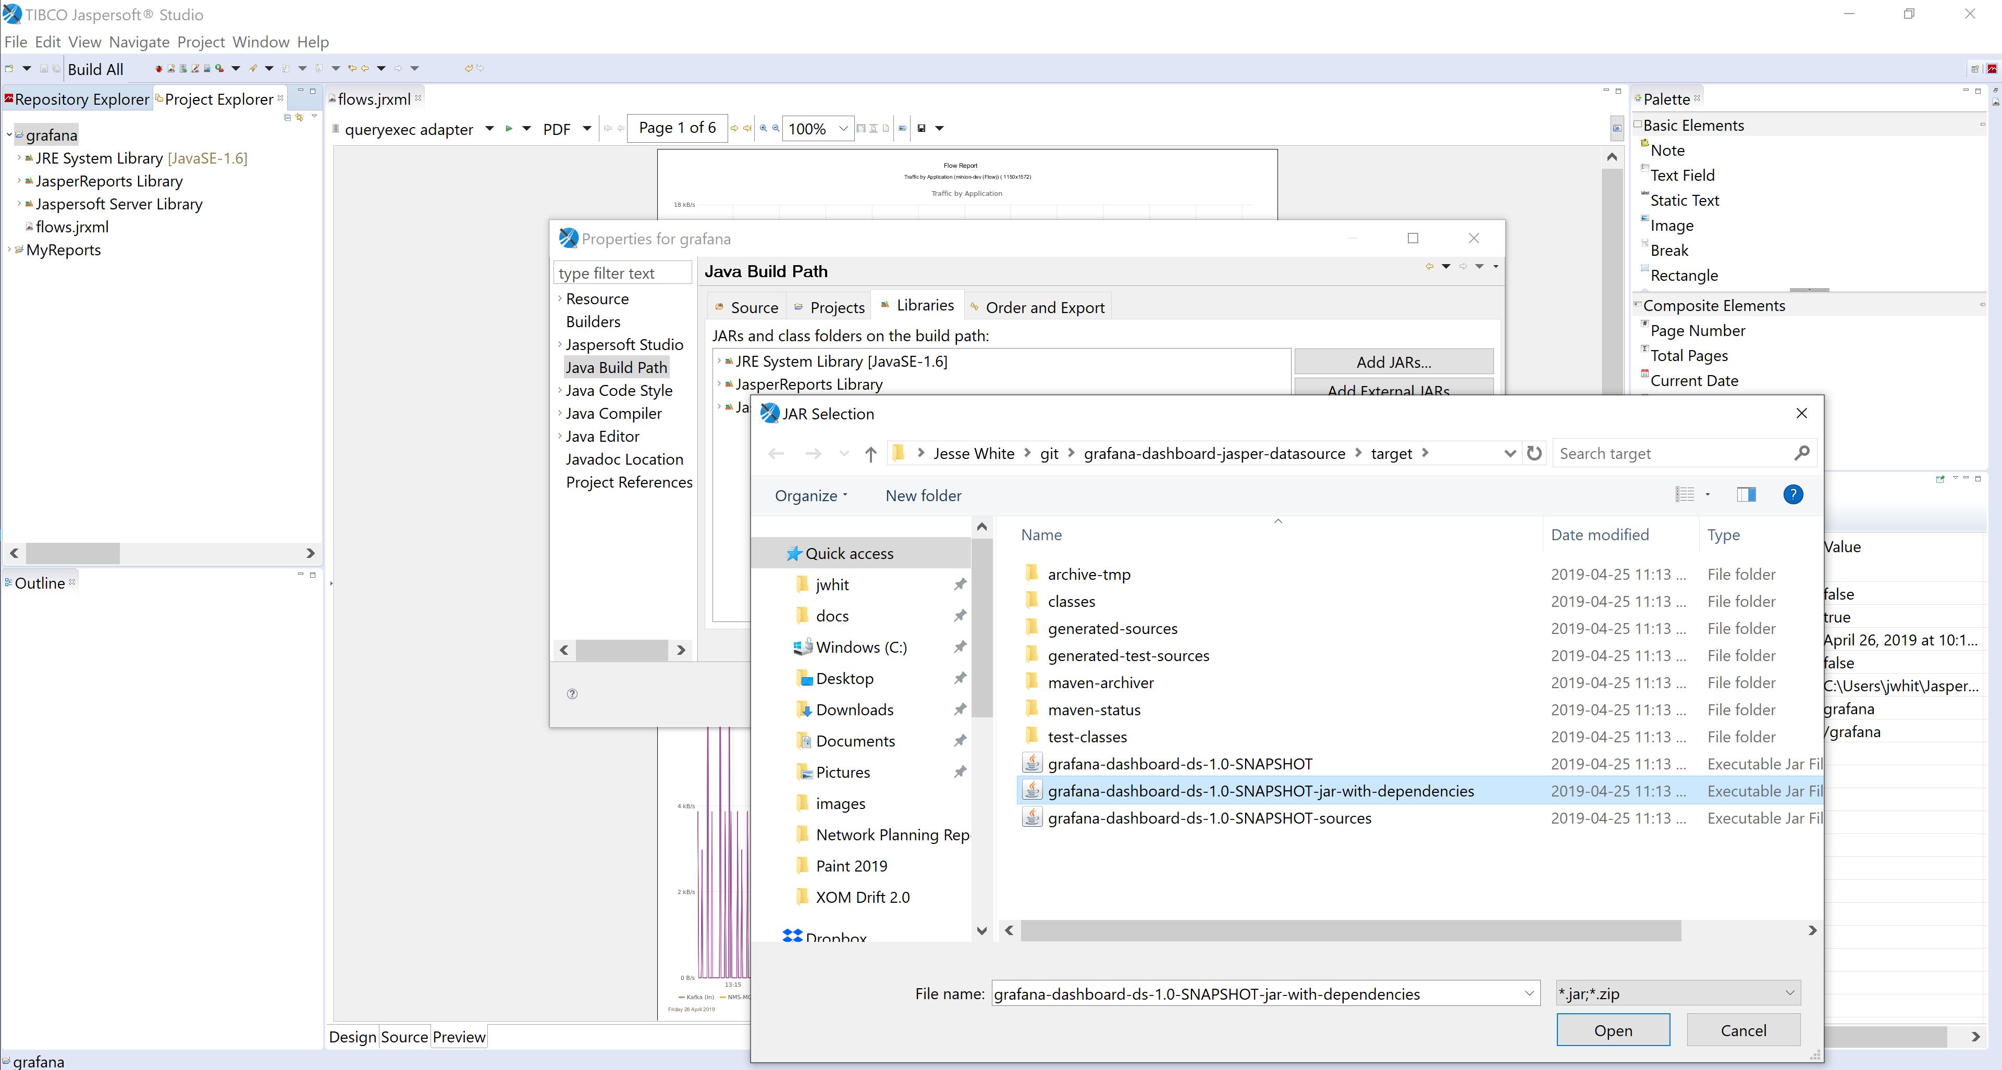Toggle the preview pane in the file dialog
The width and height of the screenshot is (2002, 1070).
tap(1746, 494)
